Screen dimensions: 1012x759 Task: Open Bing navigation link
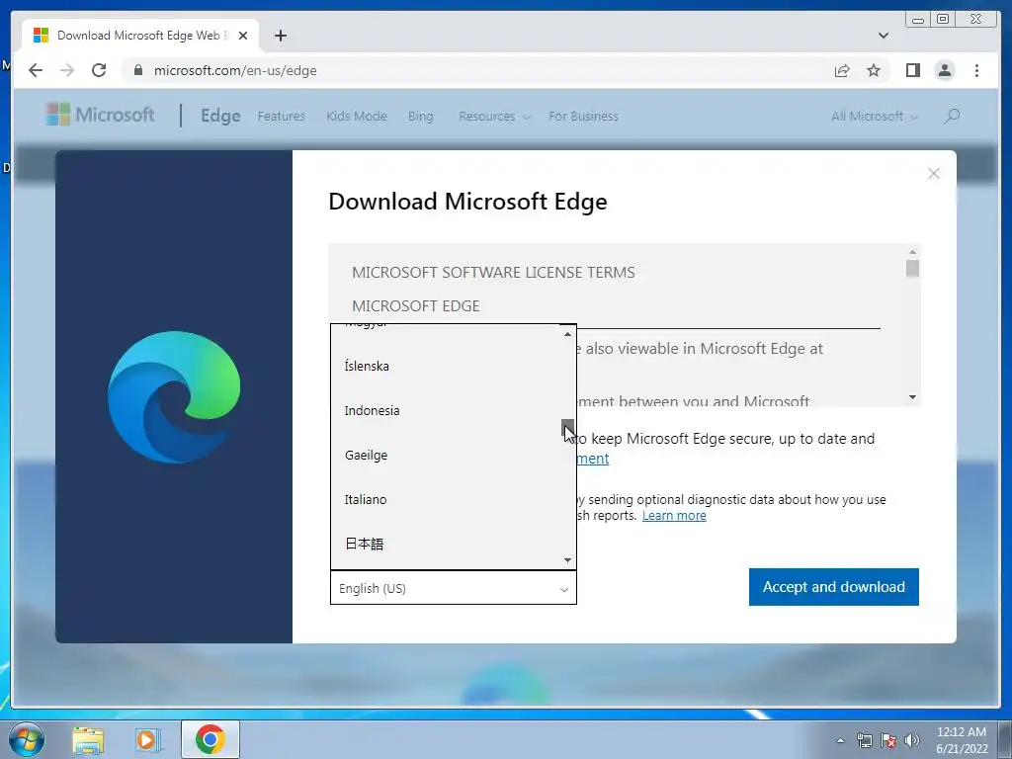(420, 117)
